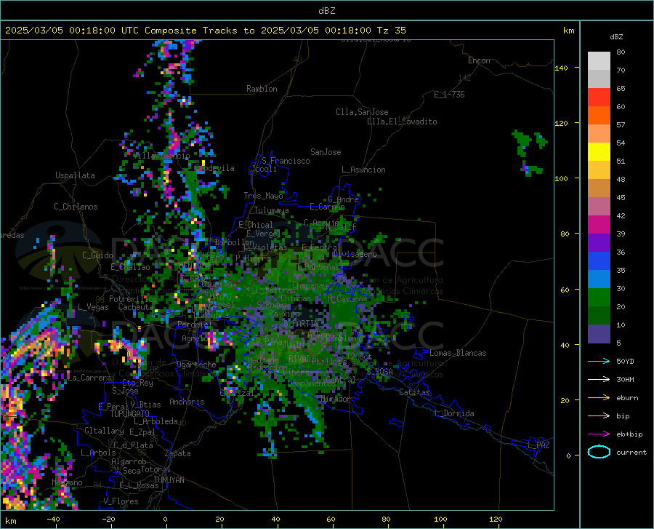Click the Encon label

click(x=479, y=60)
